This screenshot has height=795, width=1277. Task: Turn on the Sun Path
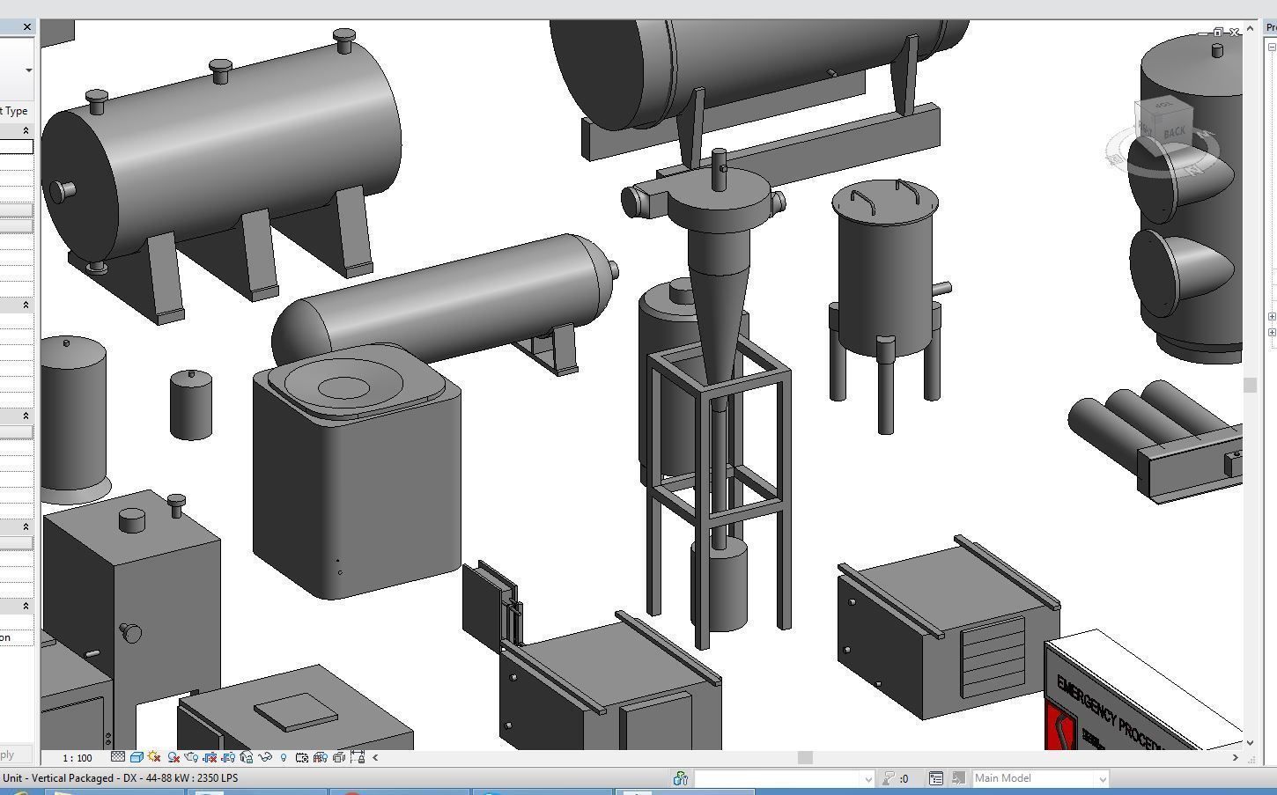154,757
